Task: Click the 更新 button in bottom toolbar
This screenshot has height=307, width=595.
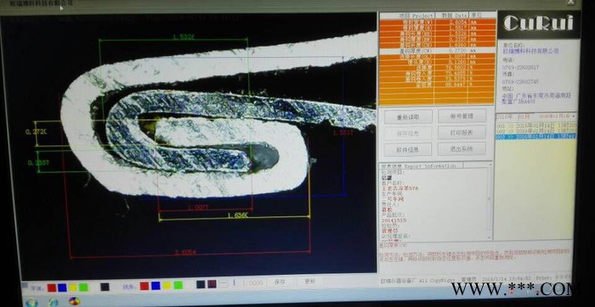Action: 310,282
